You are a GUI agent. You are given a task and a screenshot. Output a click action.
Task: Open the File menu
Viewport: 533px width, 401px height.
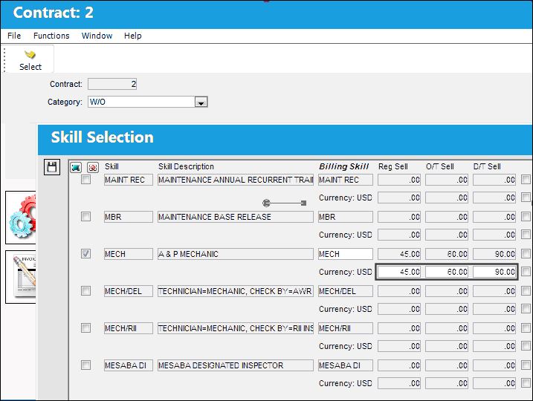coord(14,36)
